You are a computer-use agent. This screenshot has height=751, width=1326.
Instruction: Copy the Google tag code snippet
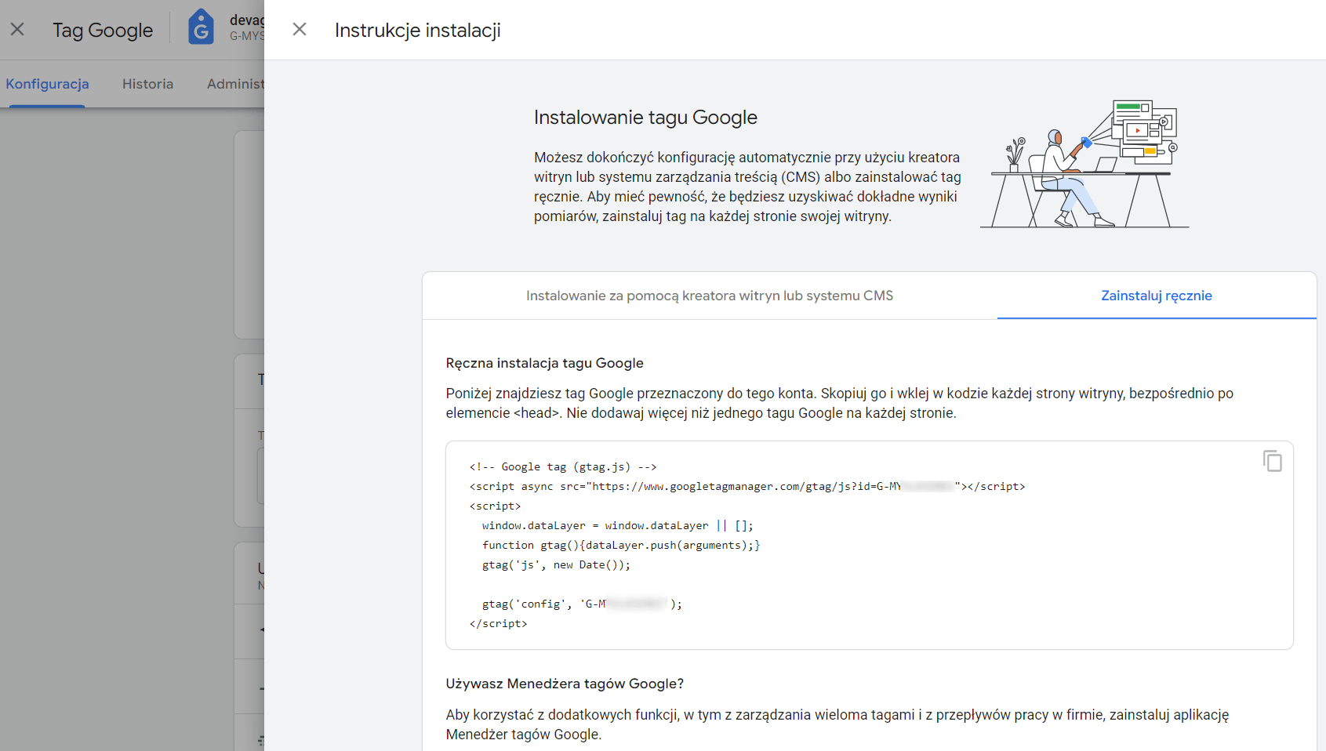1272,461
